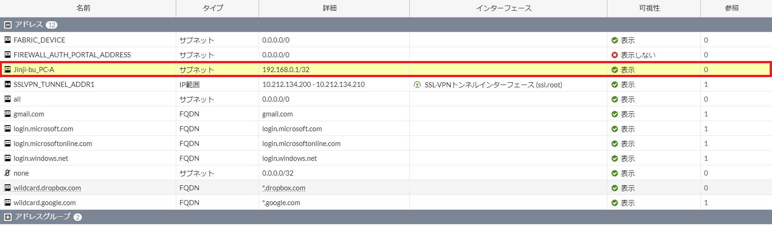Click the login.windows.net FQDN icon
This screenshot has height=225, width=772.
pos(7,158)
